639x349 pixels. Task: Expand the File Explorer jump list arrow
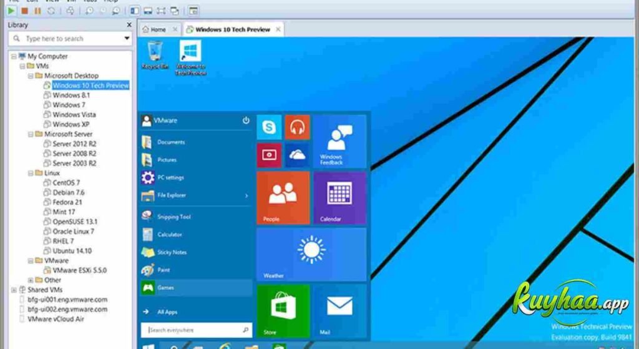coord(246,195)
